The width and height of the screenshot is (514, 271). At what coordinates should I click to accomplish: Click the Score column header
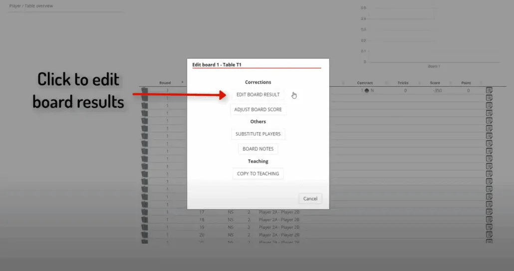point(435,83)
